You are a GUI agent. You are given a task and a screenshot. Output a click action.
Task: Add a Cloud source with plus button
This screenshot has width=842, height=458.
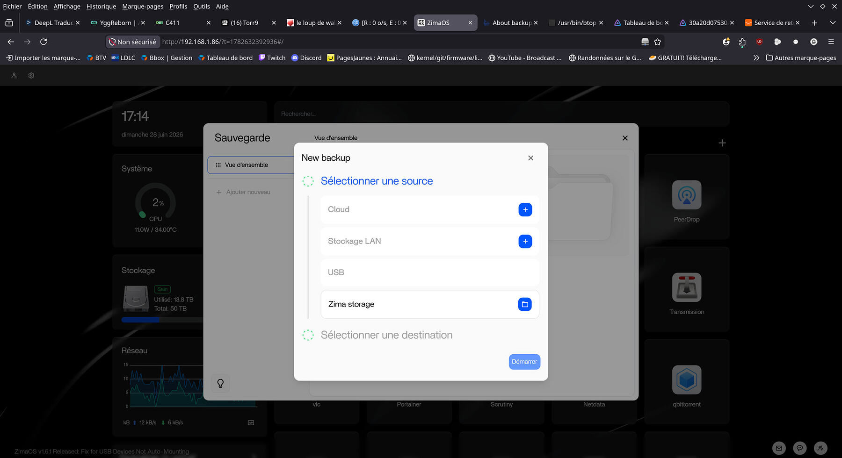coord(525,209)
